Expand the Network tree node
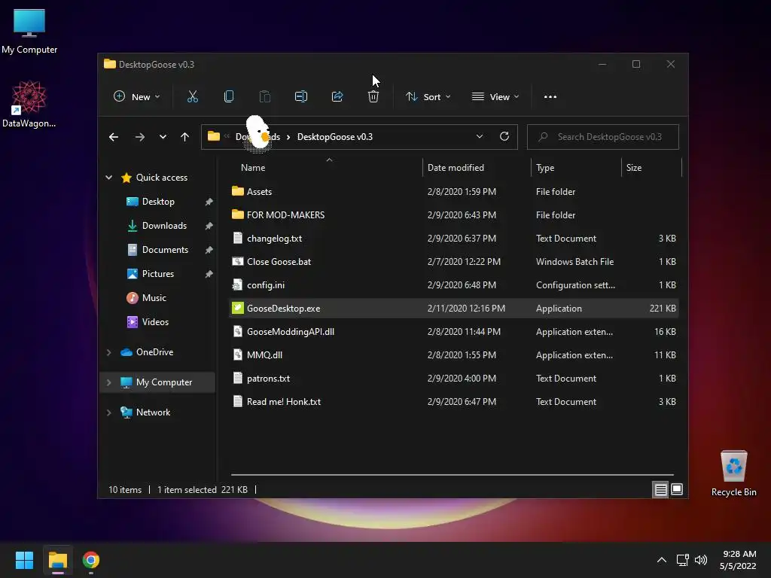771x578 pixels. (108, 412)
